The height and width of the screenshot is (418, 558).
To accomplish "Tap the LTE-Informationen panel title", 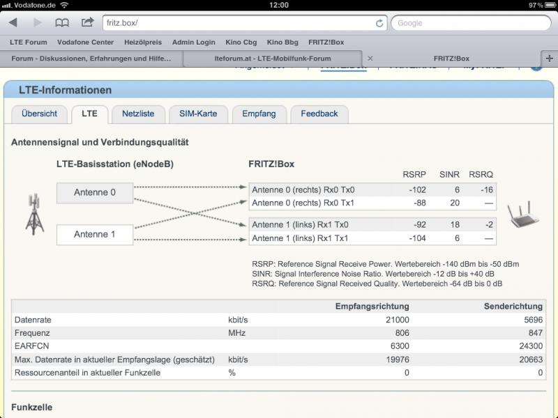I will (x=65, y=90).
